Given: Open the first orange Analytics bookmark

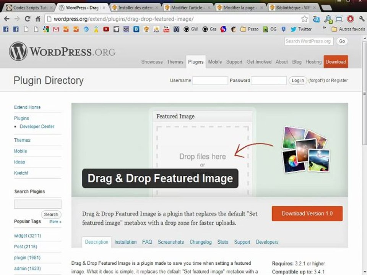Looking at the screenshot, I should coord(66,29).
